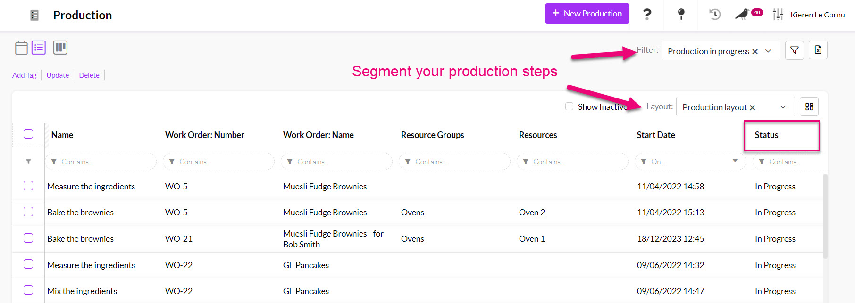Check the WO-21 Bake the brownies row
The width and height of the screenshot is (855, 303).
coord(28,238)
